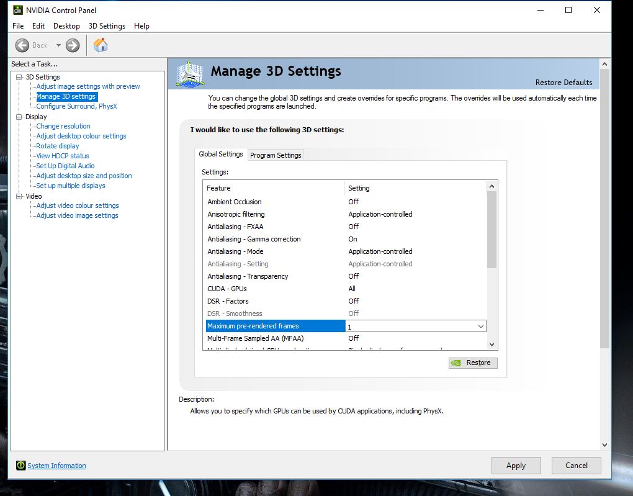Viewport: 633px width, 496px height.
Task: Open Set up multiple displays
Action: (71, 186)
